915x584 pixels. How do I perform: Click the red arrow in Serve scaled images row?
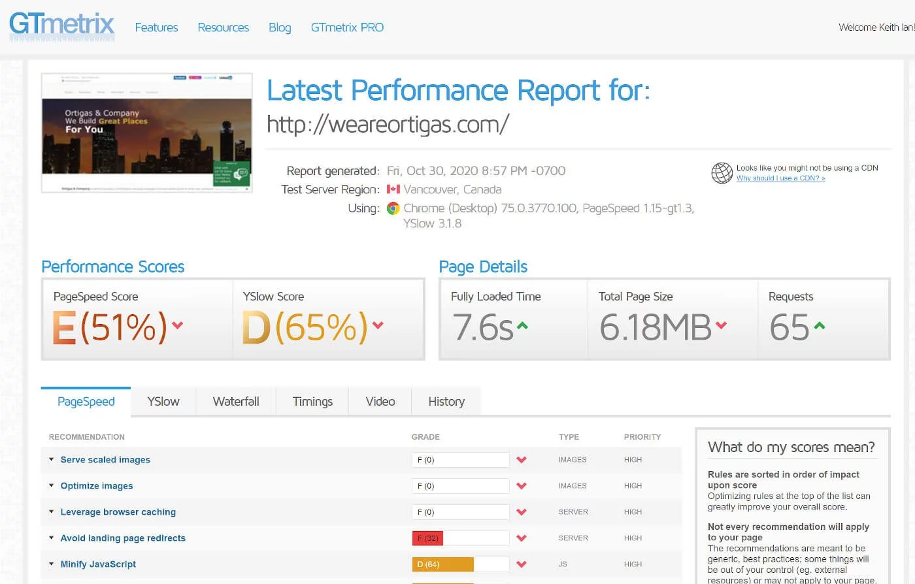point(522,460)
